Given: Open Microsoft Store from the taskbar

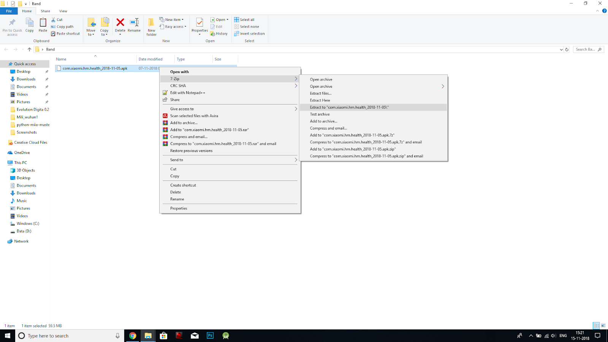Looking at the screenshot, I should 164,336.
